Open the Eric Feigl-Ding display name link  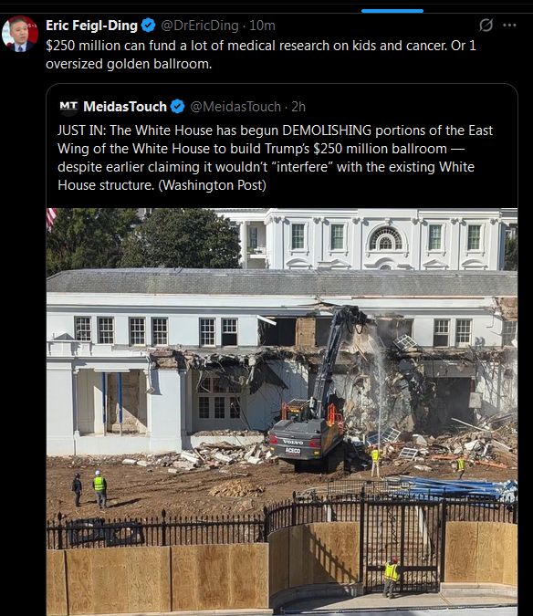(91, 26)
